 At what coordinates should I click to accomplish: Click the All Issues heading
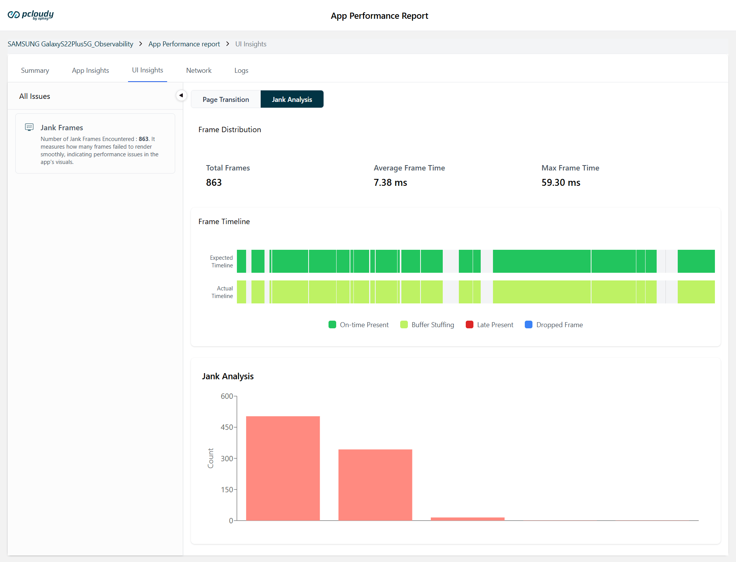click(x=35, y=96)
